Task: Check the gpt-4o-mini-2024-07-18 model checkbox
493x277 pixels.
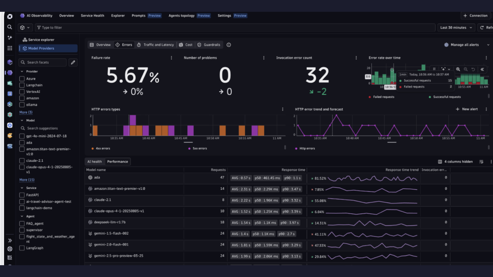Action: point(22,136)
